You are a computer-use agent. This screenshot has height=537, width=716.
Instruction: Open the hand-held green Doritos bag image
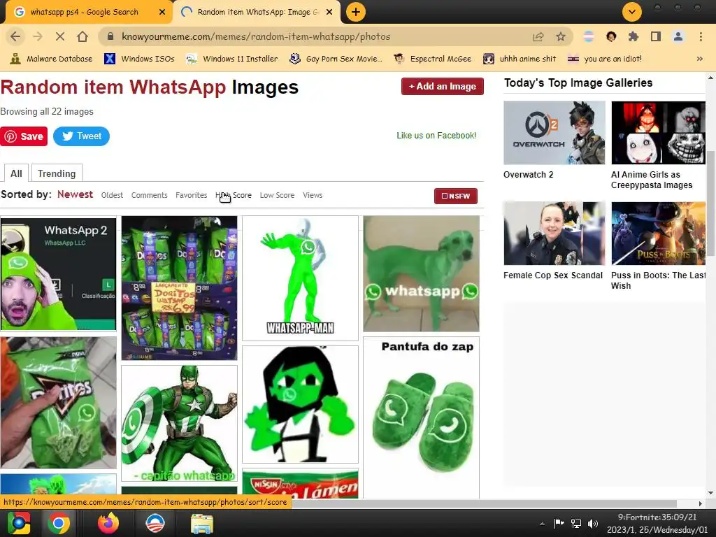59,403
